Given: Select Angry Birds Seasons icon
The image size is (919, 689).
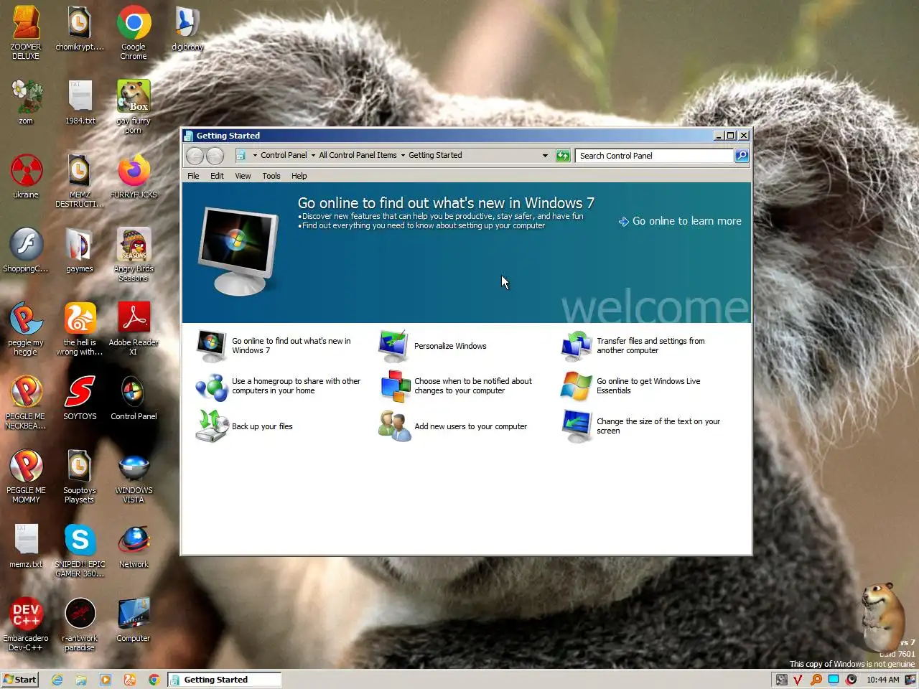Looking at the screenshot, I should (134, 254).
